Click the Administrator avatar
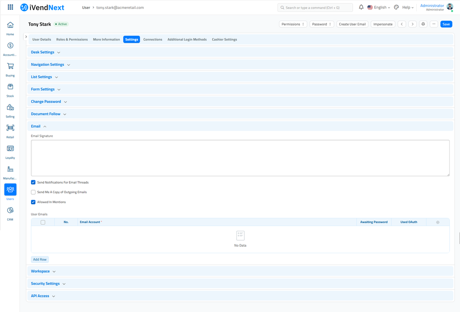The width and height of the screenshot is (460, 312). point(450,7)
